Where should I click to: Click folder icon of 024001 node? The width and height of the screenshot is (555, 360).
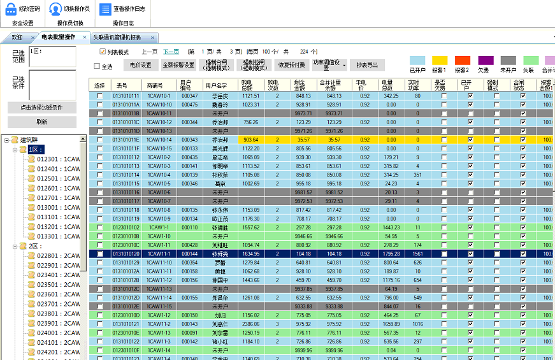tap(31, 333)
